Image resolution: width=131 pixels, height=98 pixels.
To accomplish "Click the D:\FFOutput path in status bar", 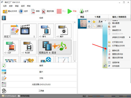I will coord(10,96).
